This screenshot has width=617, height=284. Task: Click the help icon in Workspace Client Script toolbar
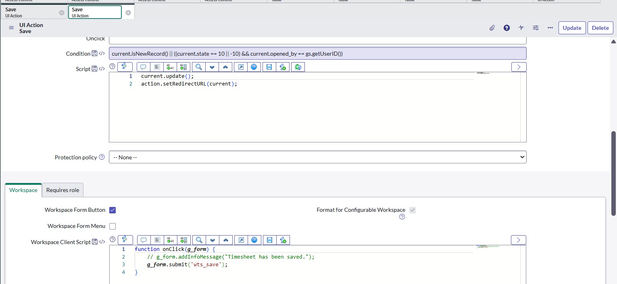coord(254,240)
